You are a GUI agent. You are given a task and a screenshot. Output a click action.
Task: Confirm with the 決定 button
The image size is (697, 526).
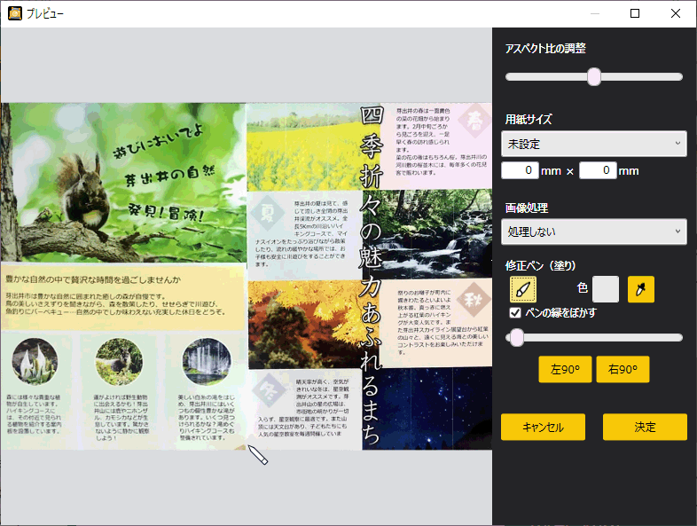(645, 427)
